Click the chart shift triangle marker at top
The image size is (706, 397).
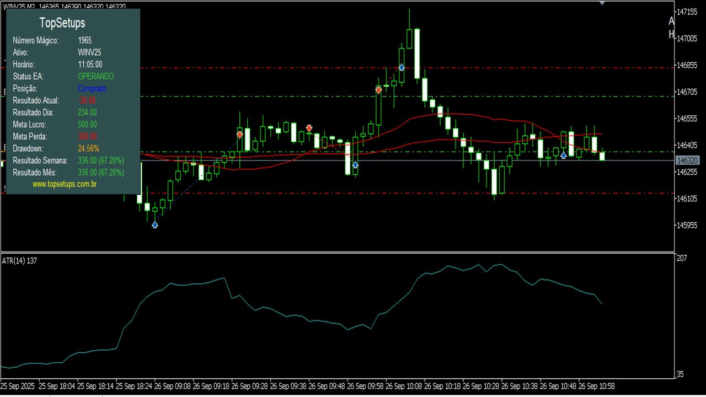602,3
